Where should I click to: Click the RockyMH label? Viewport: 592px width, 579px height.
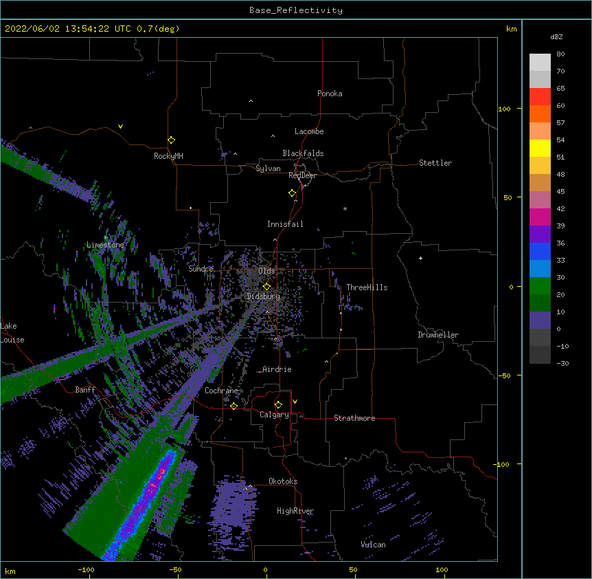168,156
